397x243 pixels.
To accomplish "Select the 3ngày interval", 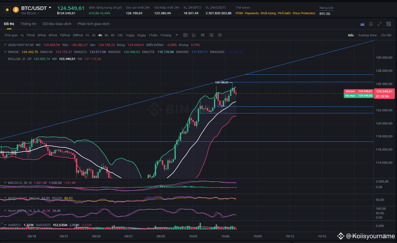I will click(x=141, y=35).
